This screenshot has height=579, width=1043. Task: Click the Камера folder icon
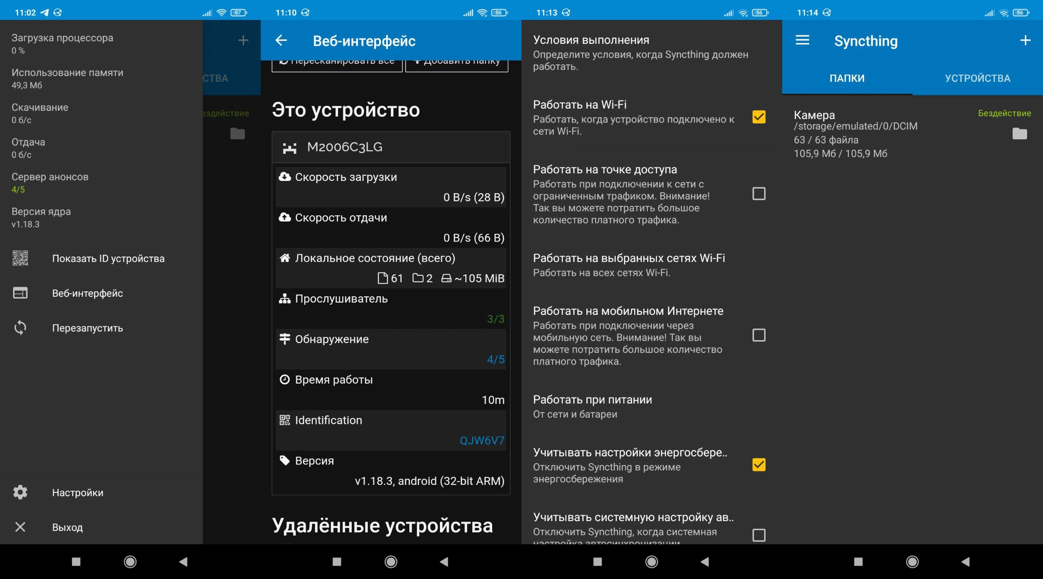[1021, 133]
